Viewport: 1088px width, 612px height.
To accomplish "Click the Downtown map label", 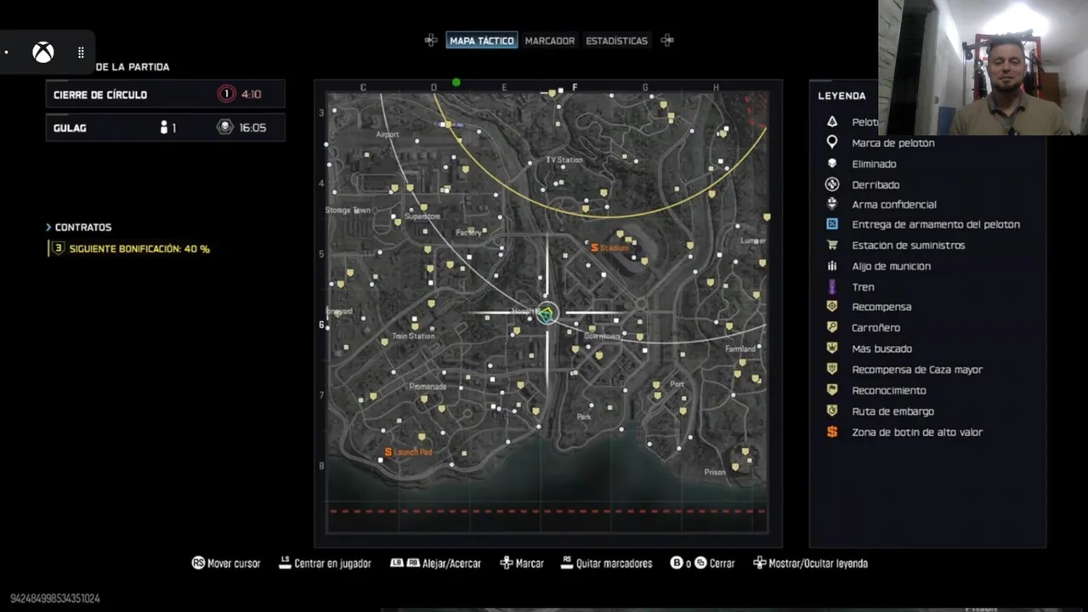I will [602, 337].
